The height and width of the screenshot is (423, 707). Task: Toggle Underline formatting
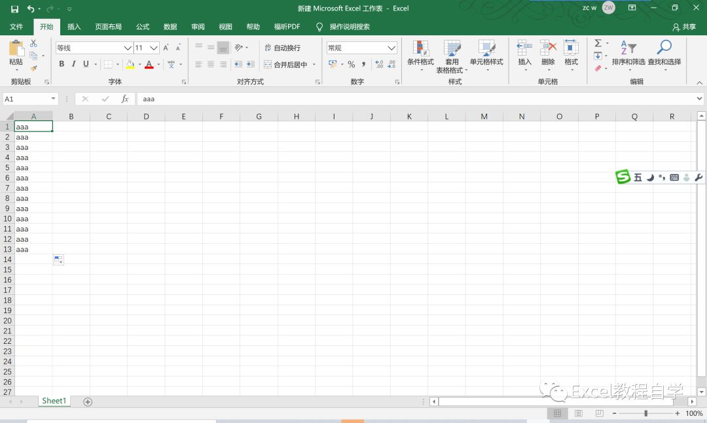pos(86,64)
